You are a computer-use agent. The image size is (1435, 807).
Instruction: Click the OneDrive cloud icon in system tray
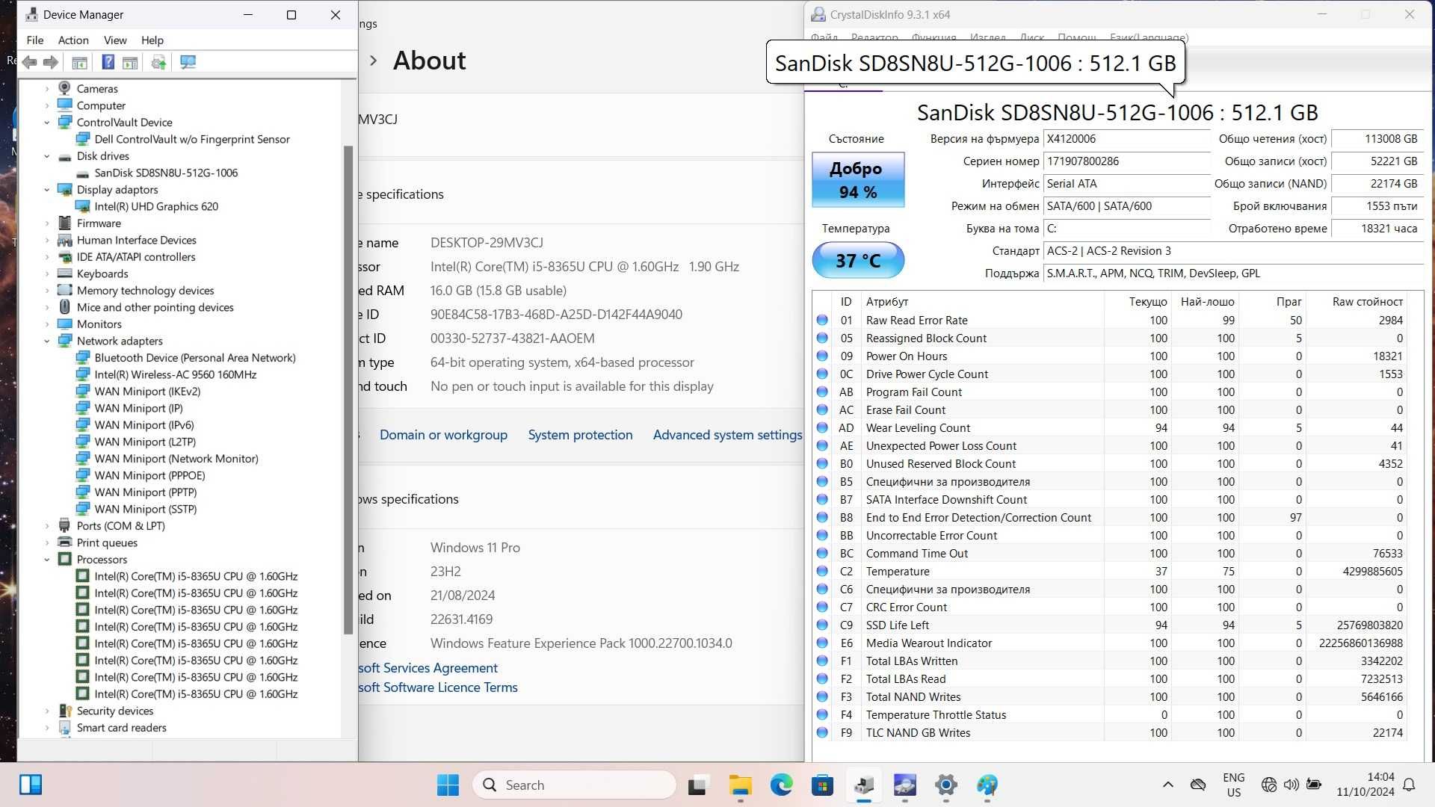point(1198,785)
